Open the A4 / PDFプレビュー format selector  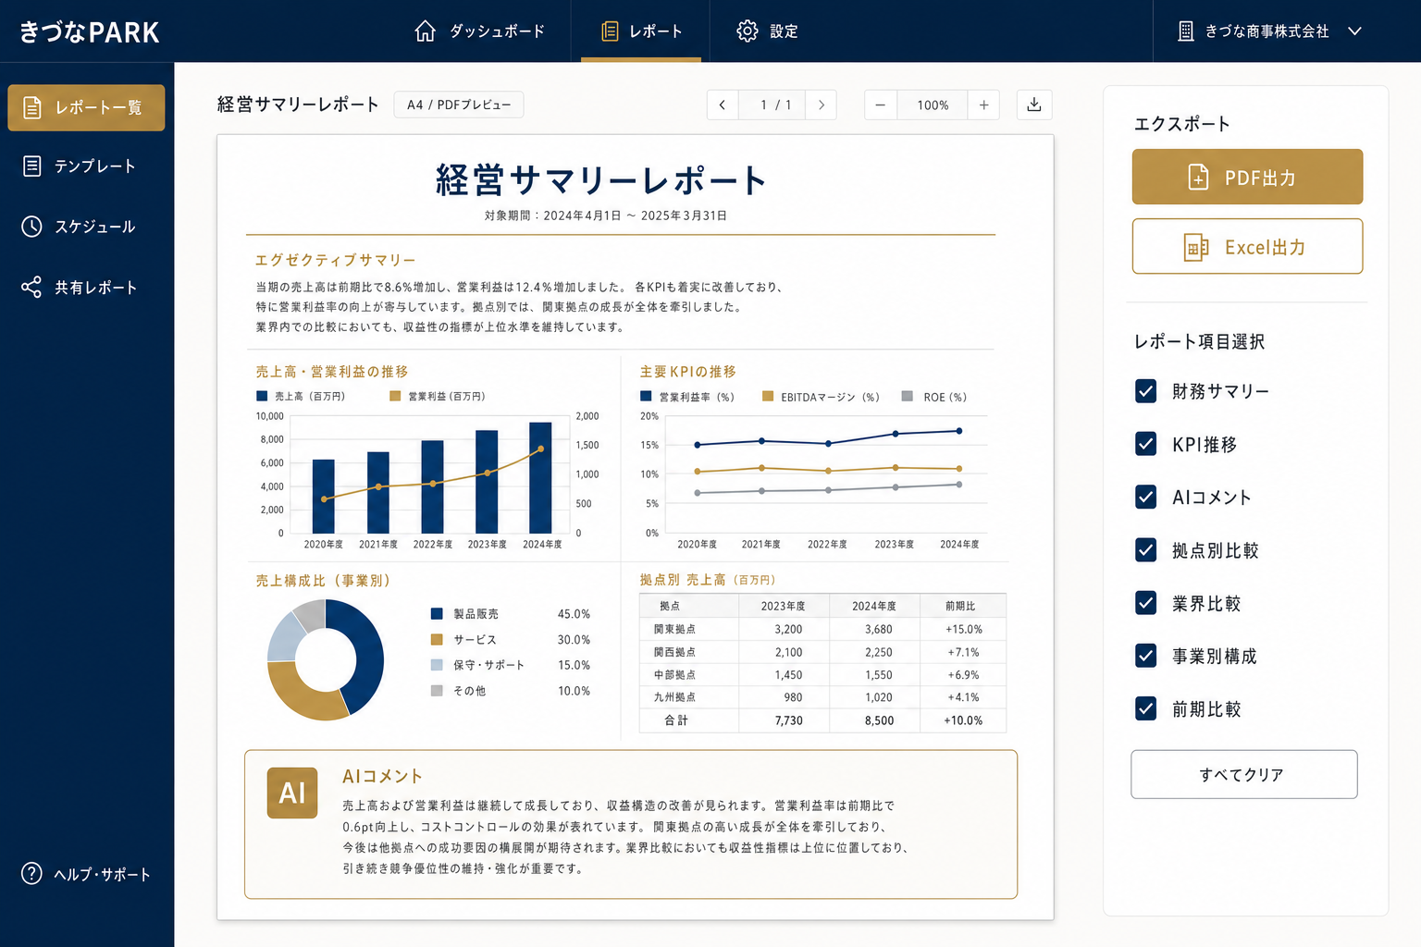tap(459, 105)
